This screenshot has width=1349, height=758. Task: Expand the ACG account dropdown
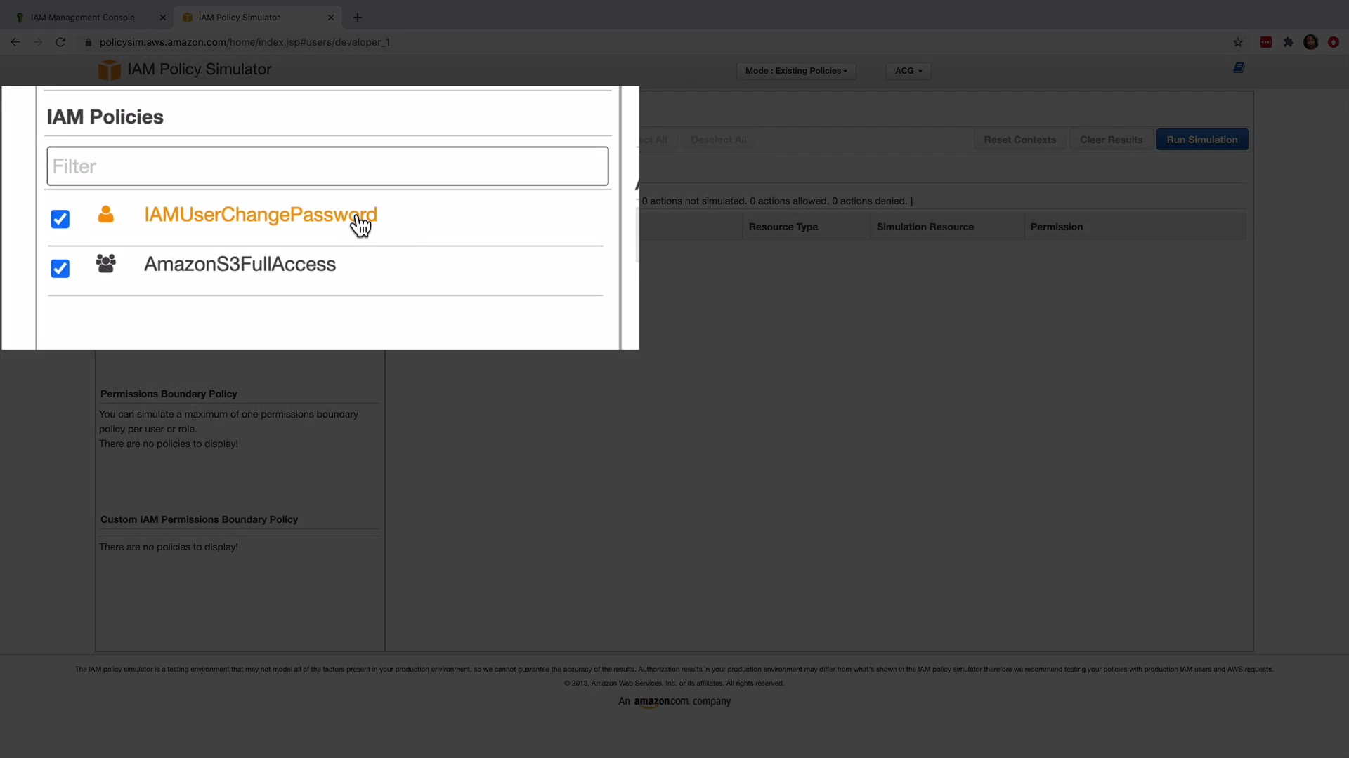(x=908, y=71)
